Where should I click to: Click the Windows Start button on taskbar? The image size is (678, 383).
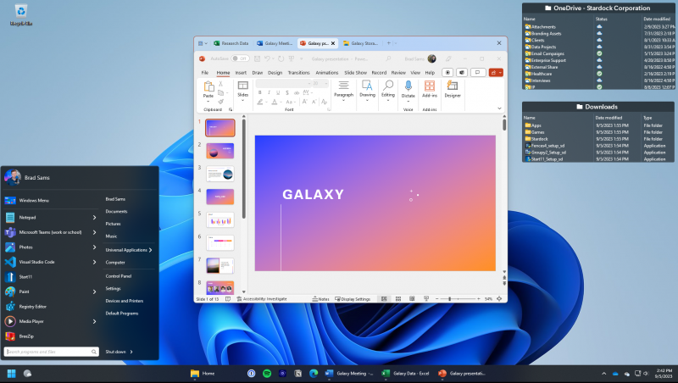point(12,373)
